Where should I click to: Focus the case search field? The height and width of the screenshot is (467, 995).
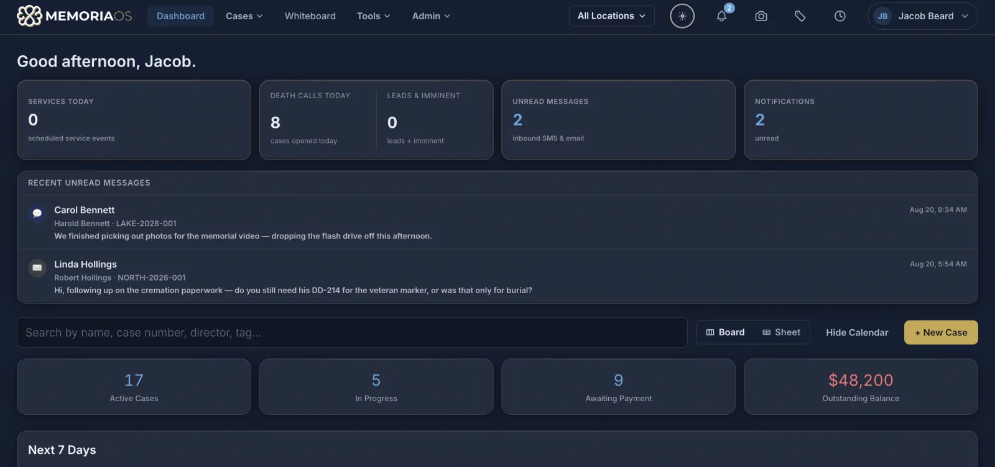point(352,332)
